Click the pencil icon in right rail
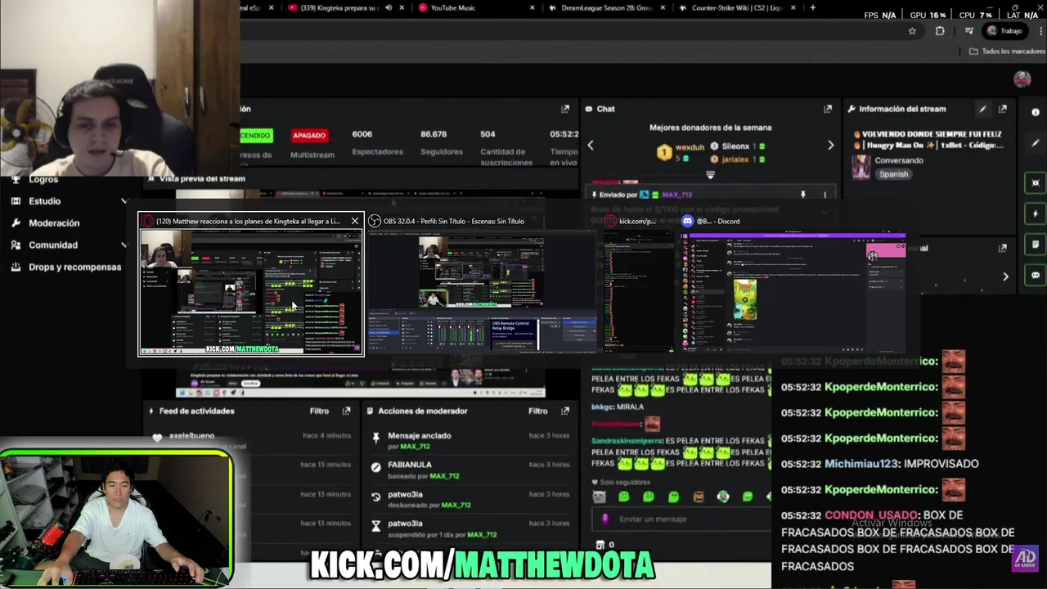This screenshot has height=589, width=1047. pos(1036,143)
